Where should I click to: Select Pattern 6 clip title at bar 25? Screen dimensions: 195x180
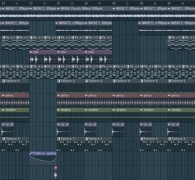point(96,81)
